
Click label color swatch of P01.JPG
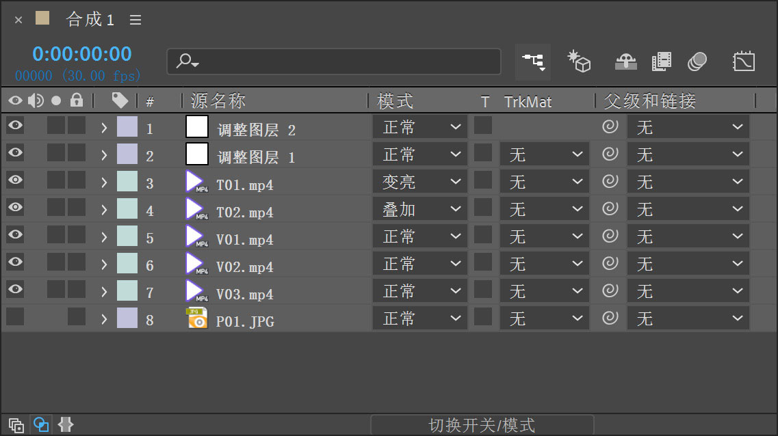pos(127,318)
